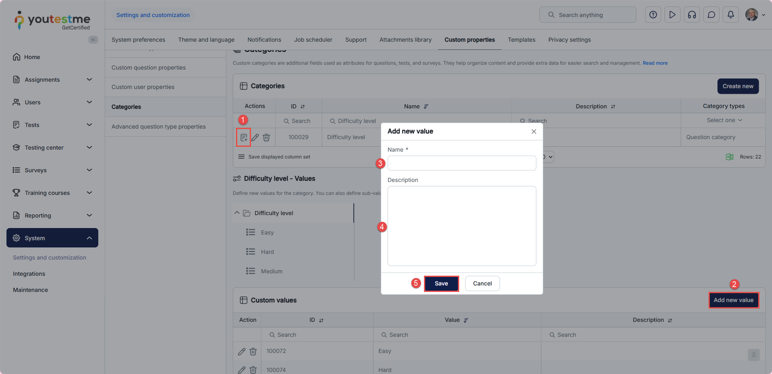Image resolution: width=772 pixels, height=374 pixels.
Task: Click the Tests icon in the sidebar
Action: point(16,125)
